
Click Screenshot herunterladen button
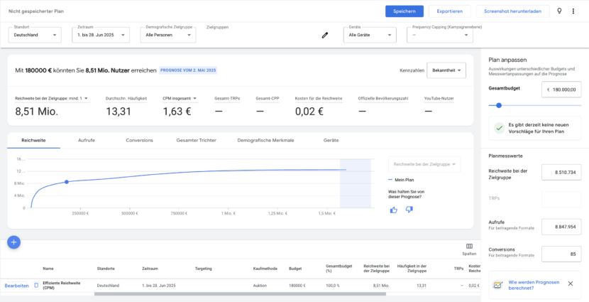pos(513,11)
